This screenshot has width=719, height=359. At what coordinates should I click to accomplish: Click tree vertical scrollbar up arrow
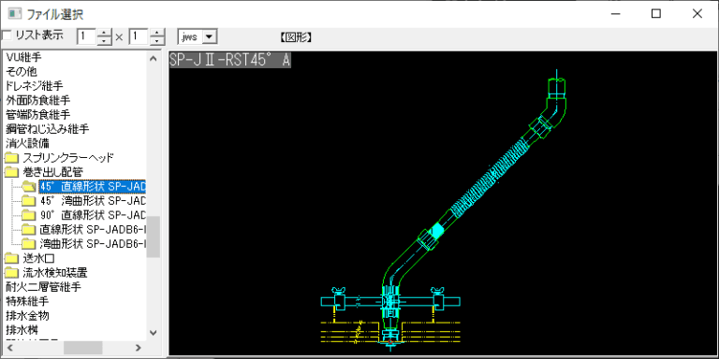click(154, 58)
